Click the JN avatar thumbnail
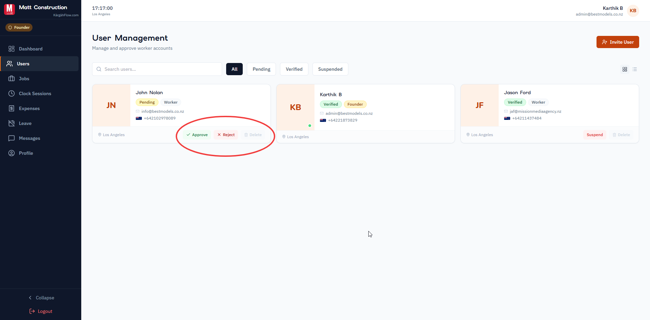 point(111,105)
